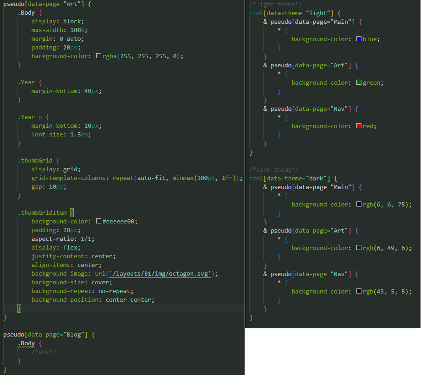Open color picker for rgb(6, 6, 75)
The image size is (421, 375).
359,204
